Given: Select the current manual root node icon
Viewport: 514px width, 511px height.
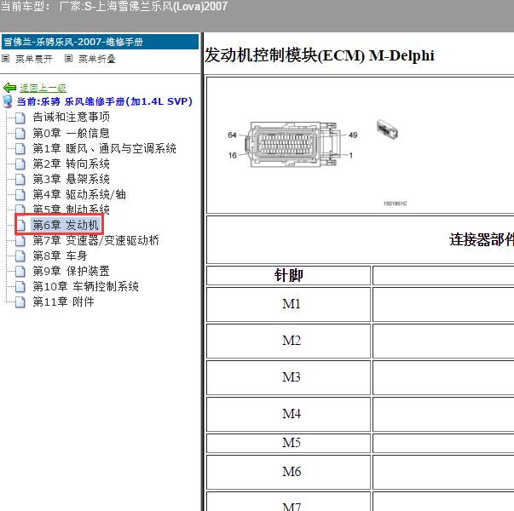Looking at the screenshot, I should (x=8, y=101).
